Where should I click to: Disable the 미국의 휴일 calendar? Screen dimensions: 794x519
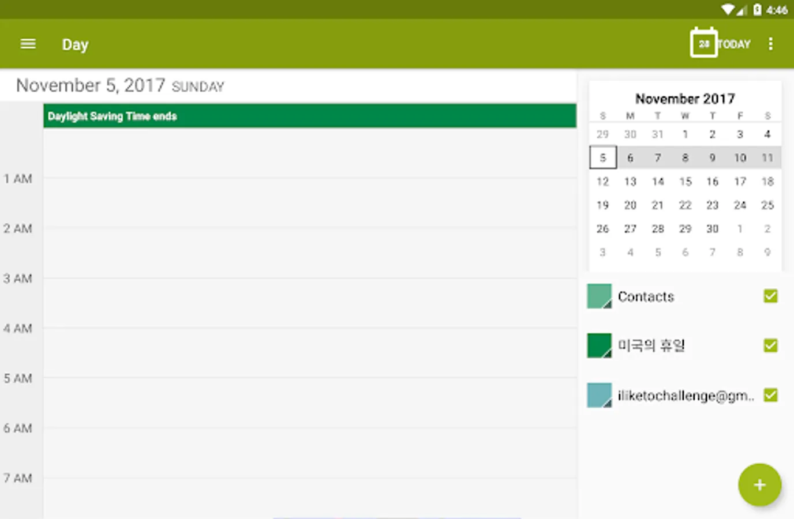[770, 345]
